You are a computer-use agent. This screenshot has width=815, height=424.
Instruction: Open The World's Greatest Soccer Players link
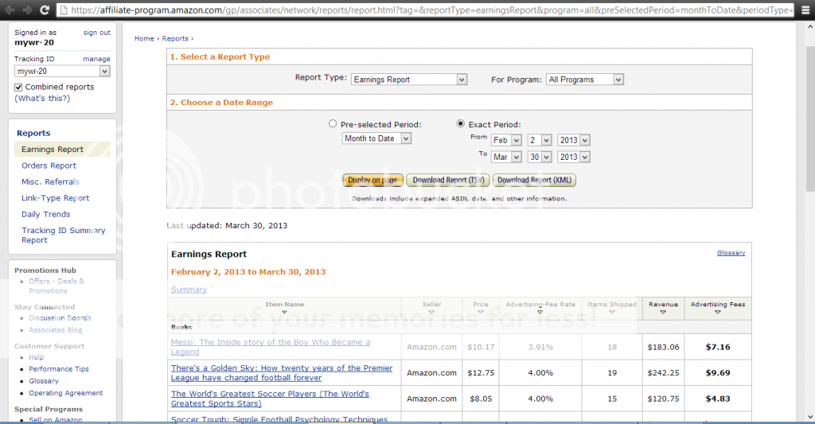click(270, 399)
